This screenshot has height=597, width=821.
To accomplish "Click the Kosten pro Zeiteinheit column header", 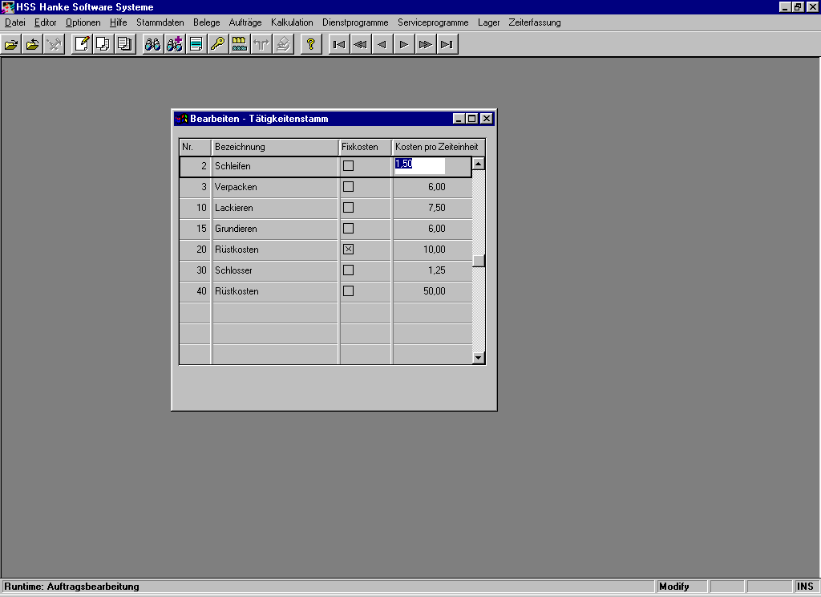I will click(437, 147).
